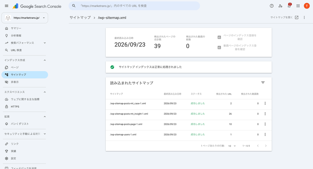Open the main hamburger menu
Screen dimensions: 313x169
[7, 6]
